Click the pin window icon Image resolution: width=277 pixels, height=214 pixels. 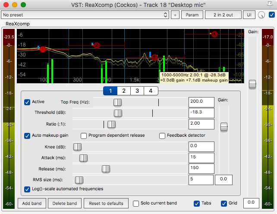[270, 5]
